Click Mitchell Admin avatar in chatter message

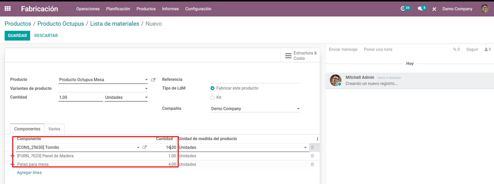click(336, 80)
